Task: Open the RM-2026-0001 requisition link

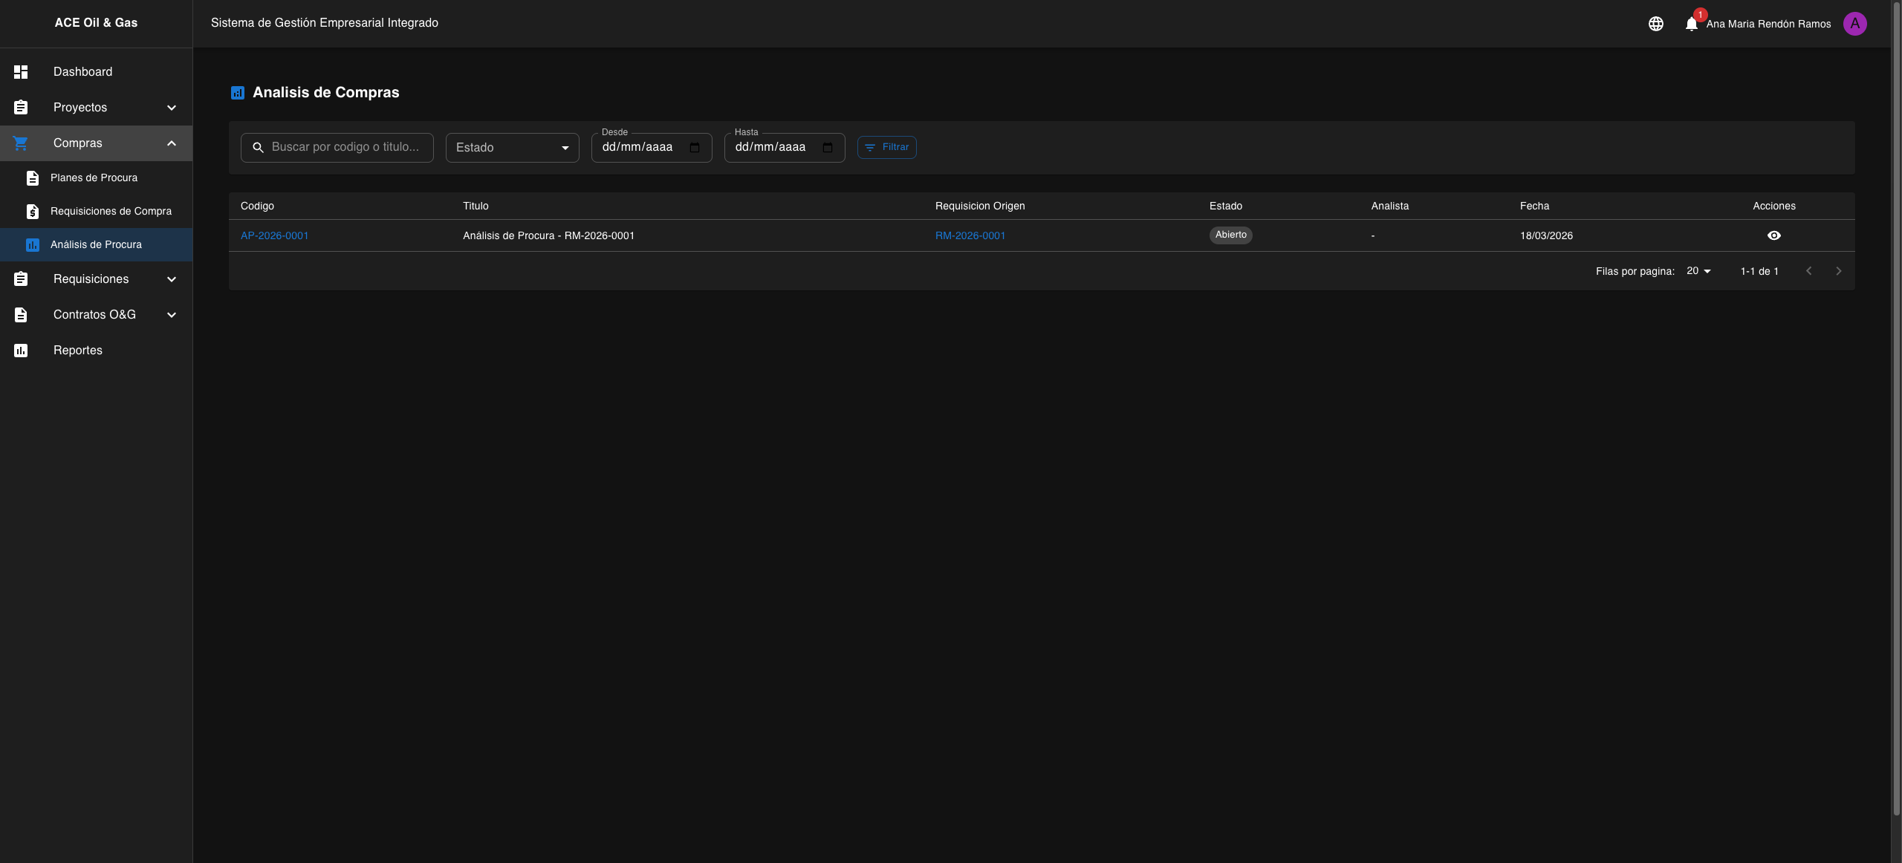Action: click(970, 235)
